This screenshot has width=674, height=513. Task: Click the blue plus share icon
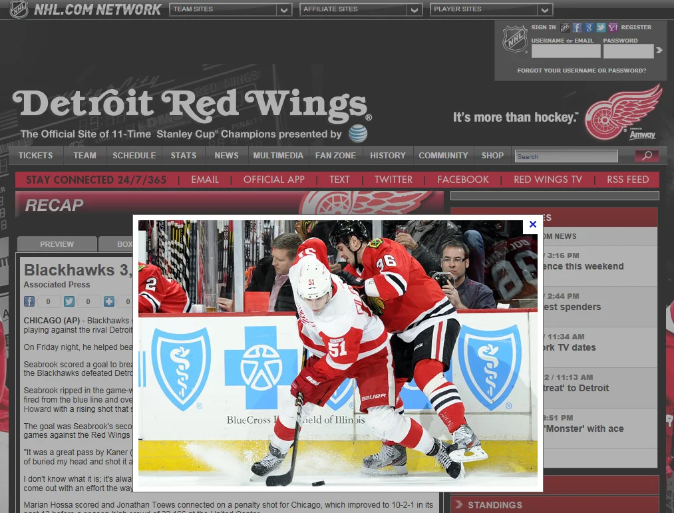(x=109, y=301)
